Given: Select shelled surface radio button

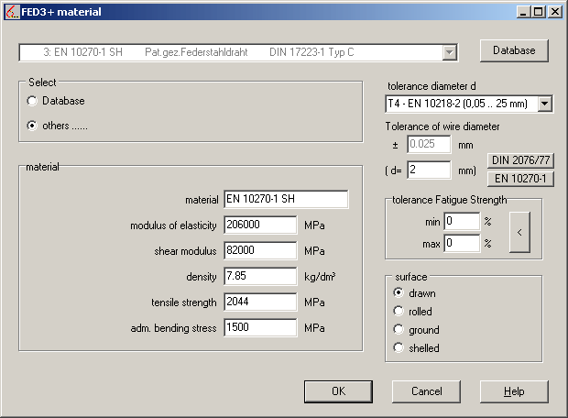Looking at the screenshot, I should 399,348.
